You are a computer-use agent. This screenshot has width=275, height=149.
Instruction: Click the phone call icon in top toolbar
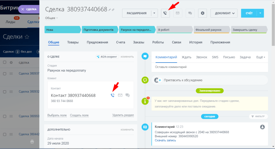coord(165,13)
